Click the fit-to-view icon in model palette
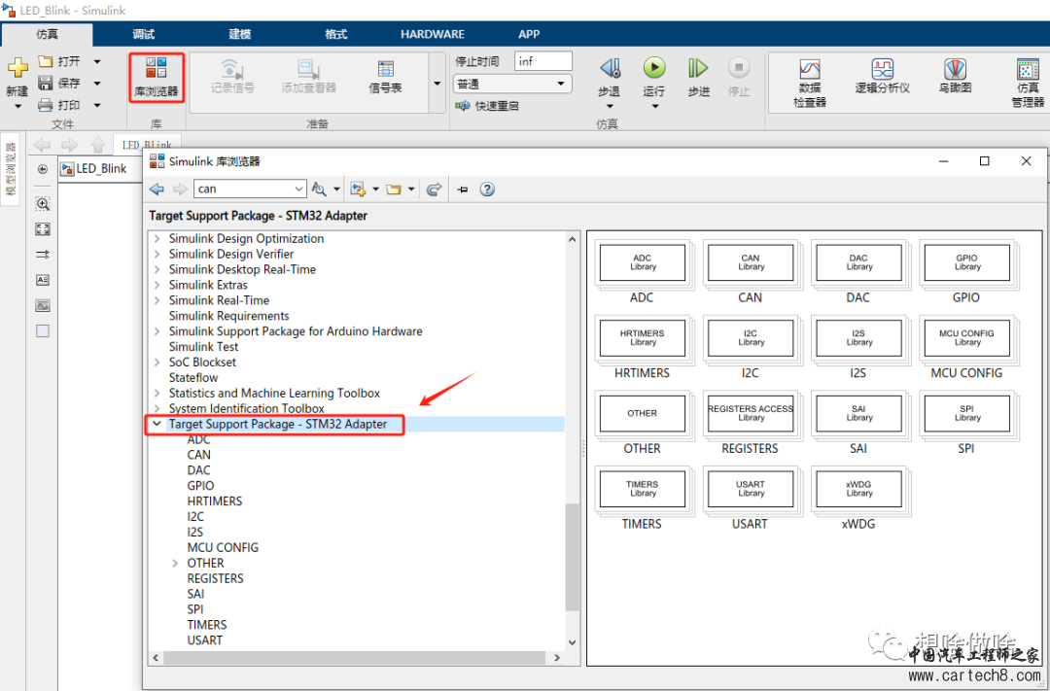Viewport: 1050px width, 691px height. (x=43, y=229)
